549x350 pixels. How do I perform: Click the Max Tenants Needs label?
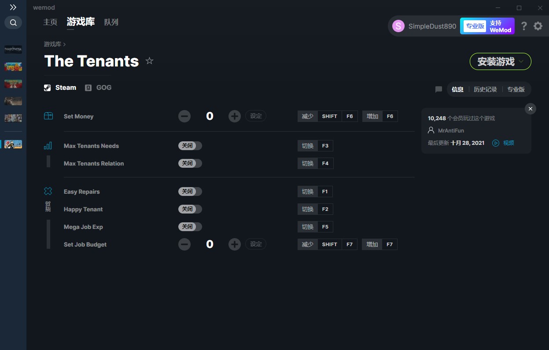[x=91, y=146]
